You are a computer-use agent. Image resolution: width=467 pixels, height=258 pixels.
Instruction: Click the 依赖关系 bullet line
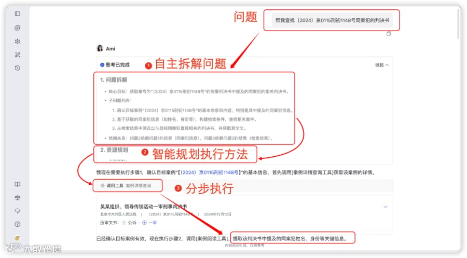(190, 138)
